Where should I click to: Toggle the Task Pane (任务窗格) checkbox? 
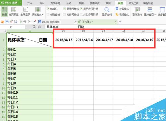point(48,14)
